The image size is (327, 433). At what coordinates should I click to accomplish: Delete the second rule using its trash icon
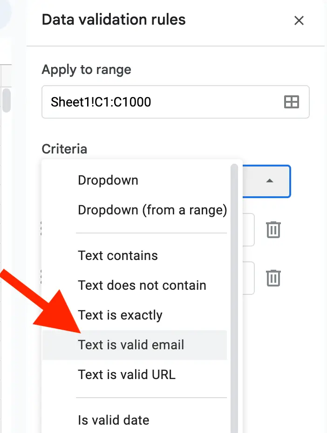pyautogui.click(x=273, y=278)
